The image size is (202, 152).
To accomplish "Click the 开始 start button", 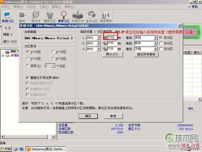I will 6,149.
